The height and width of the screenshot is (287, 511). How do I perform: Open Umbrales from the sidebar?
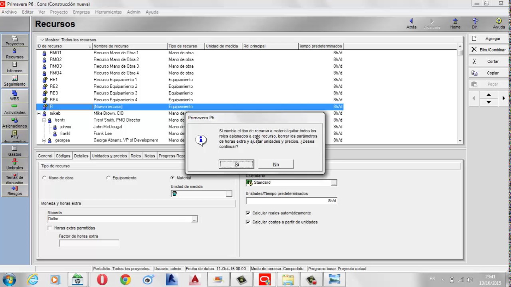click(x=14, y=164)
